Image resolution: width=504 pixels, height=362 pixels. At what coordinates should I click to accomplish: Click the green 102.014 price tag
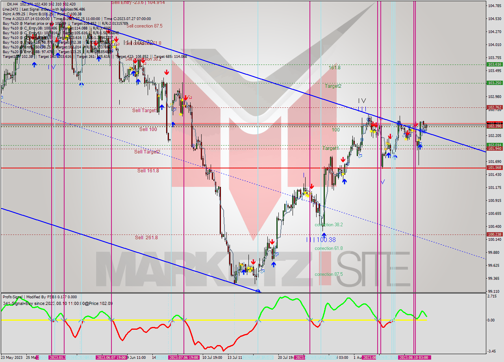[x=495, y=145]
